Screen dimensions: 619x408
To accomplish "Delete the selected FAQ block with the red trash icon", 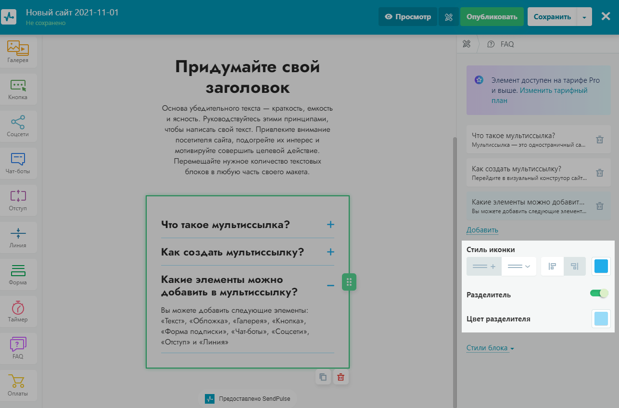I will [x=341, y=377].
